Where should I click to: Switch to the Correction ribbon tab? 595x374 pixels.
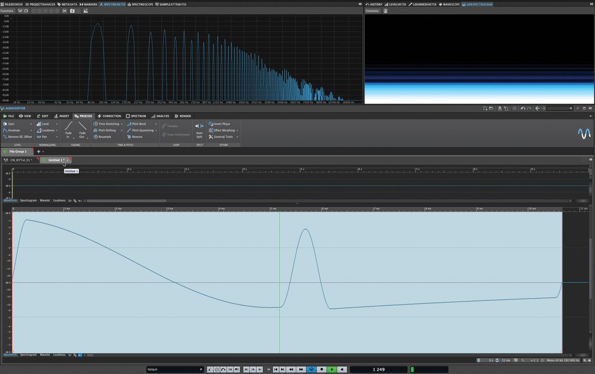point(110,116)
